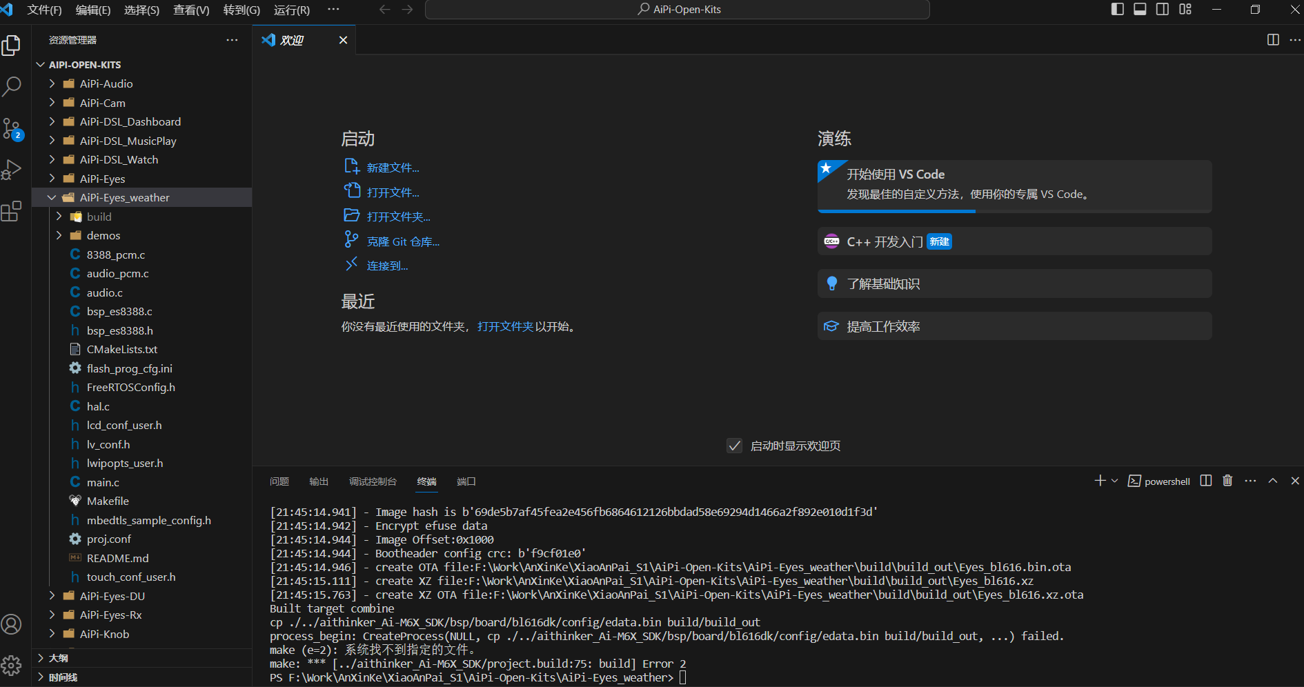
Task: Kill the terminal with trash icon
Action: point(1227,481)
